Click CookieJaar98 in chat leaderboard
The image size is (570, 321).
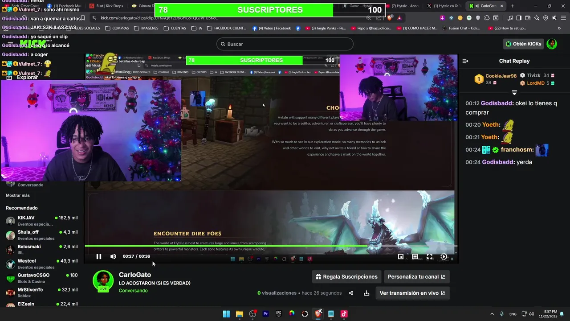(x=501, y=76)
